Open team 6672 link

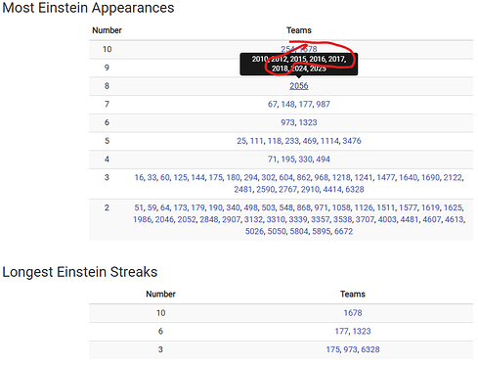[343, 231]
